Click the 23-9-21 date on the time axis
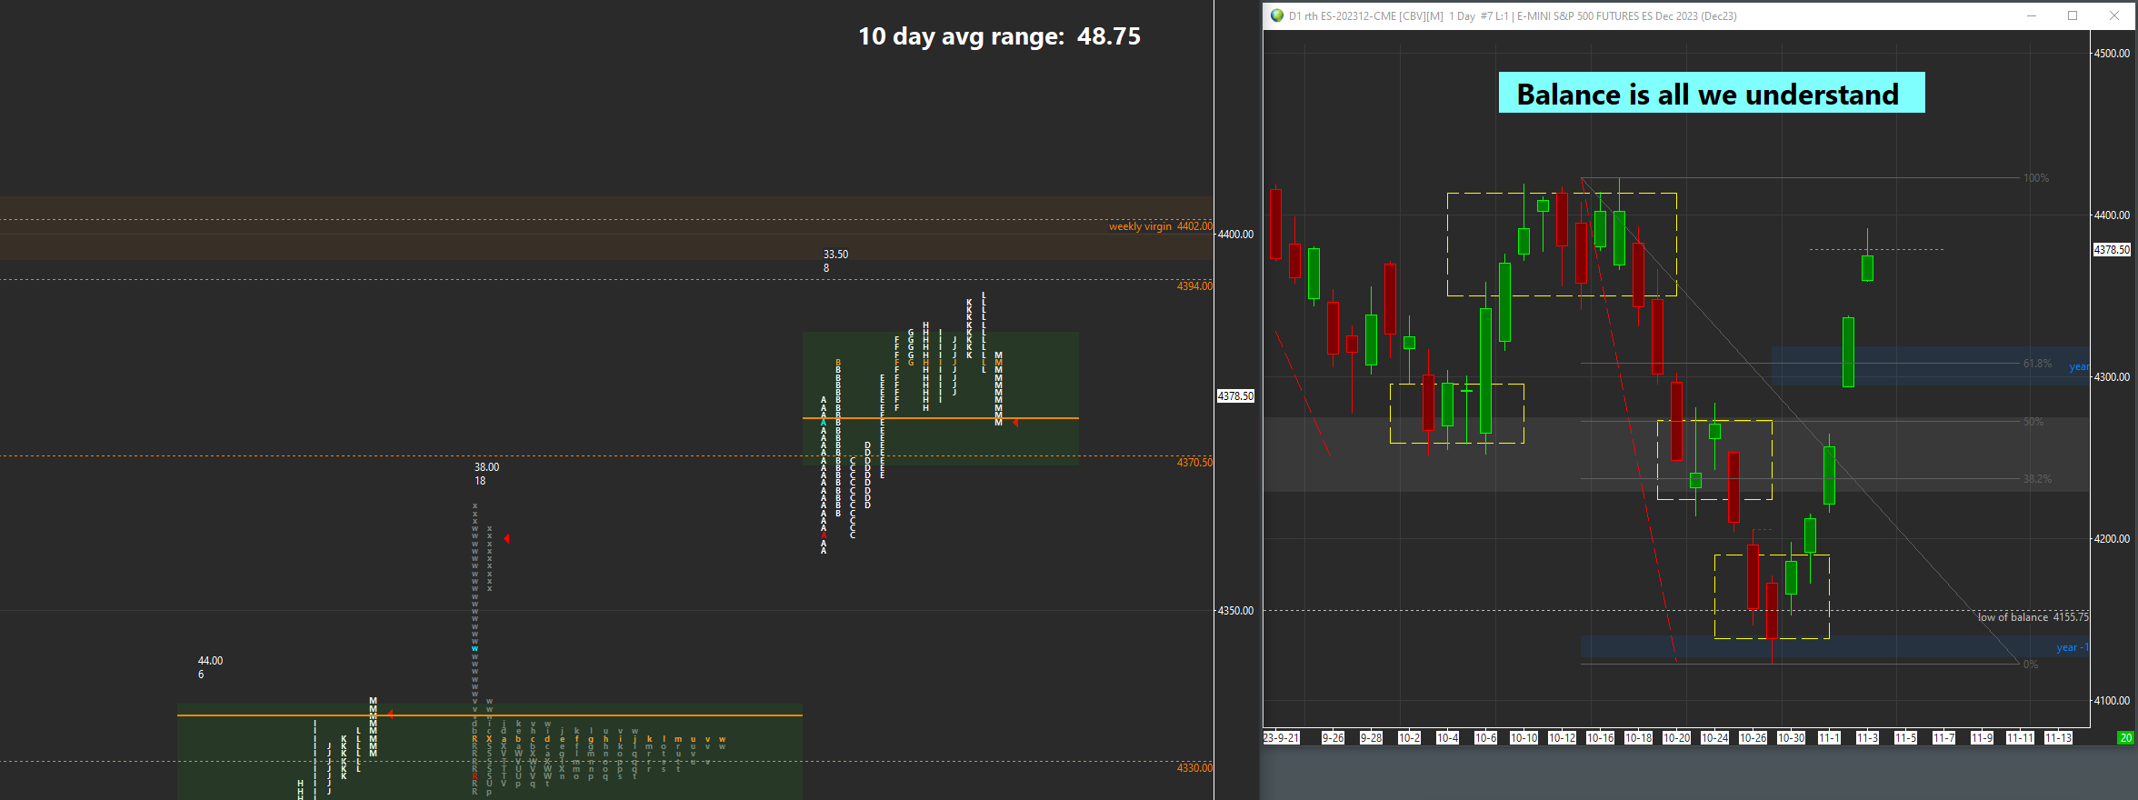The image size is (2138, 800). pos(1281,738)
